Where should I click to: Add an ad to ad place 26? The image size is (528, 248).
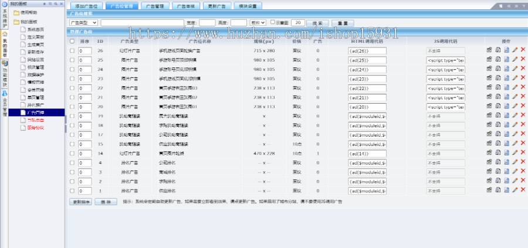489,50
